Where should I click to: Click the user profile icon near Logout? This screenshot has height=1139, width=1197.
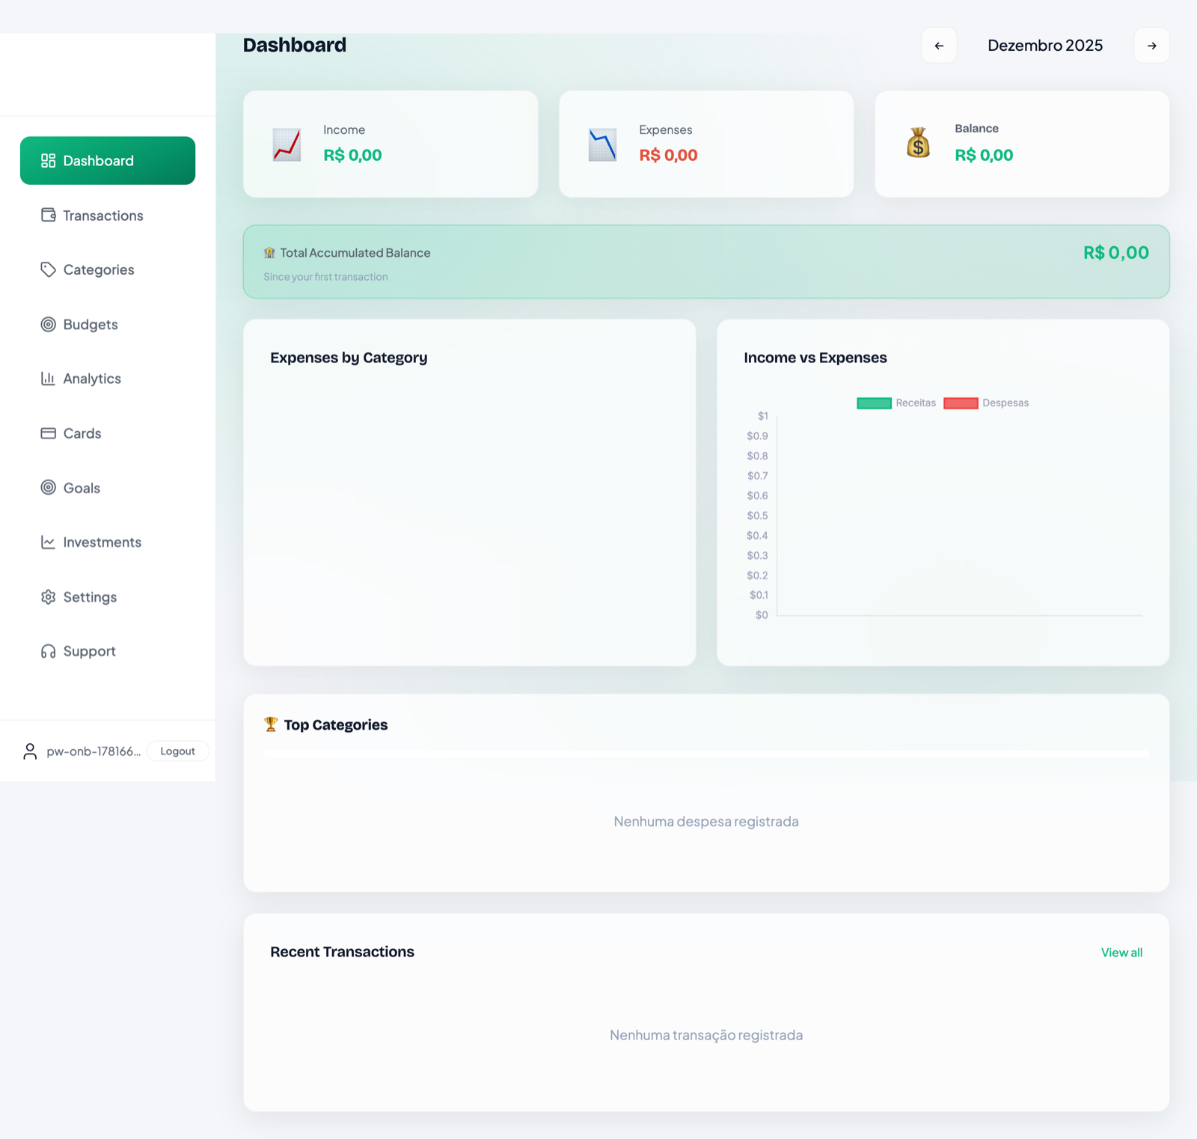pyautogui.click(x=30, y=751)
